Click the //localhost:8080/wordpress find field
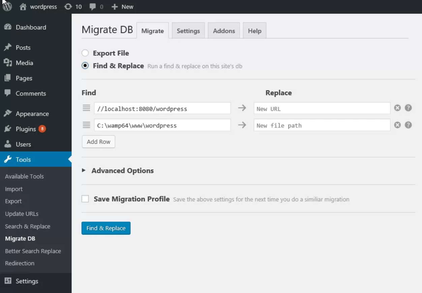 coord(162,109)
